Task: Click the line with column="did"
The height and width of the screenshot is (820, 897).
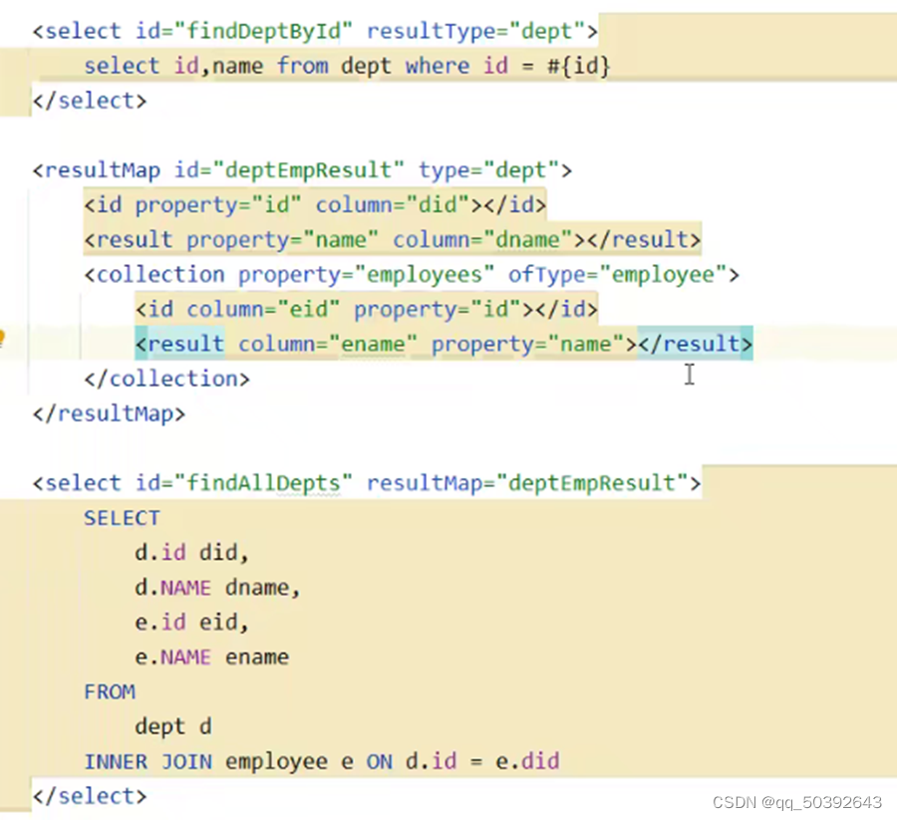Action: pos(315,204)
